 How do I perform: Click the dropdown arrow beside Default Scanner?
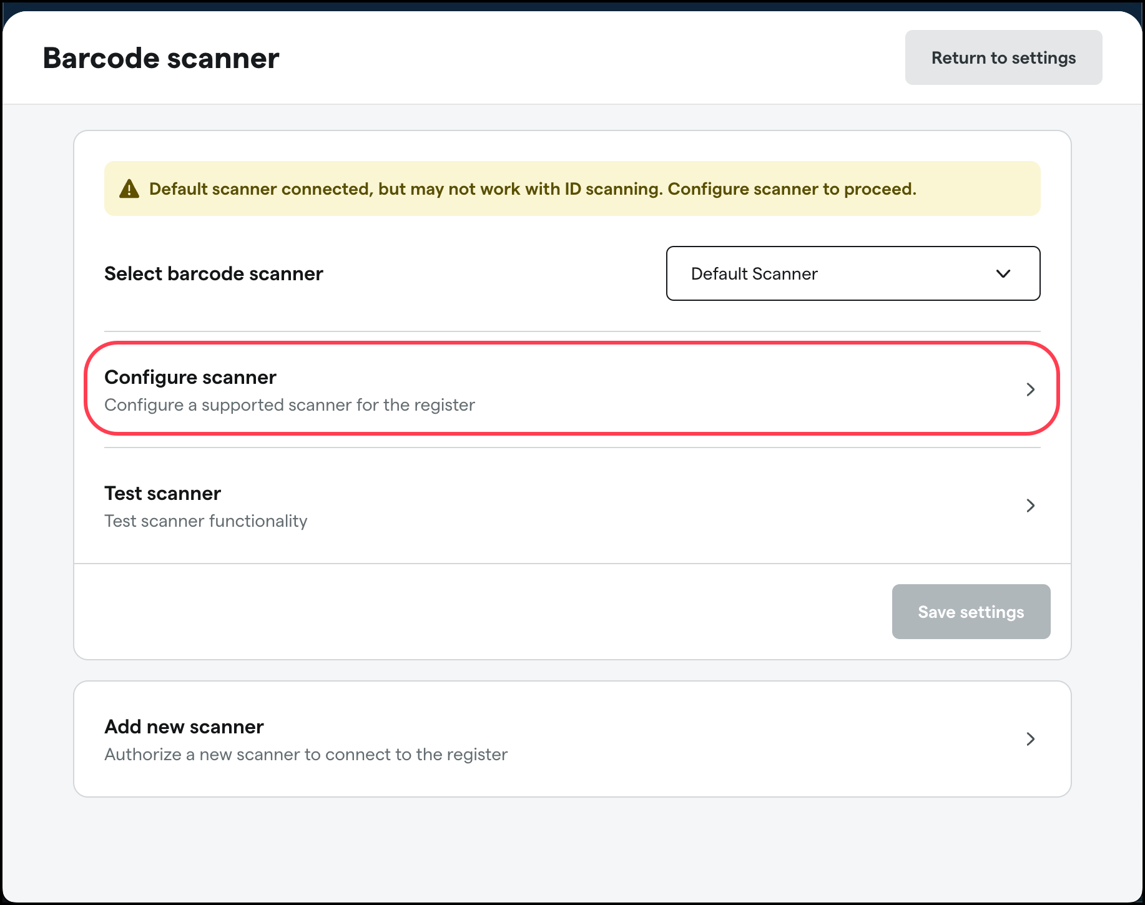(1003, 273)
